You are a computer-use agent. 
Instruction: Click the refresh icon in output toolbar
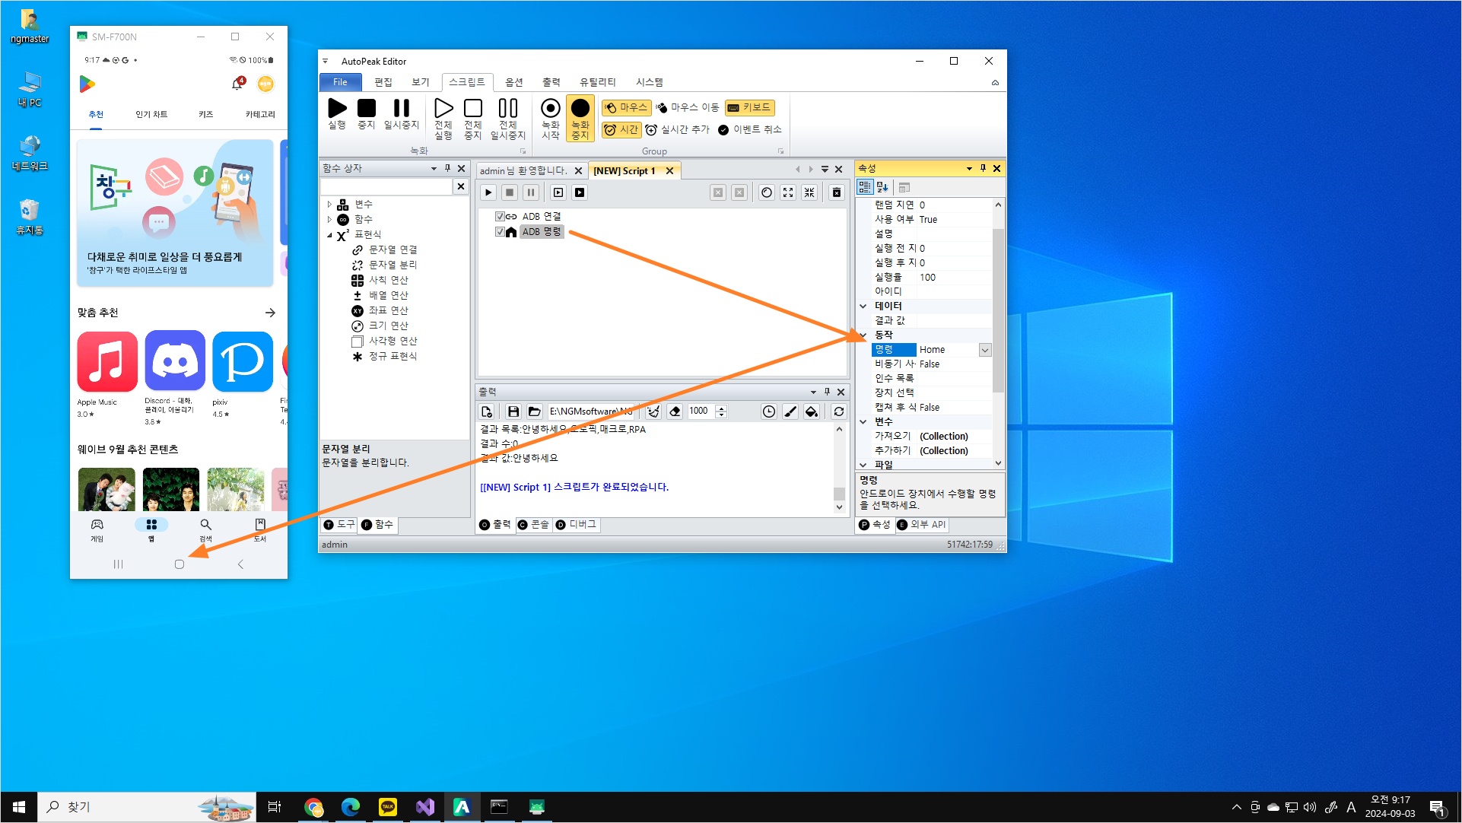coord(838,411)
